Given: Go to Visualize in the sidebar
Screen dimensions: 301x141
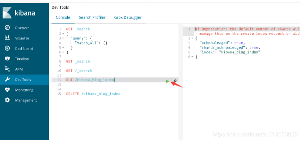Looking at the screenshot, I should tap(22, 38).
